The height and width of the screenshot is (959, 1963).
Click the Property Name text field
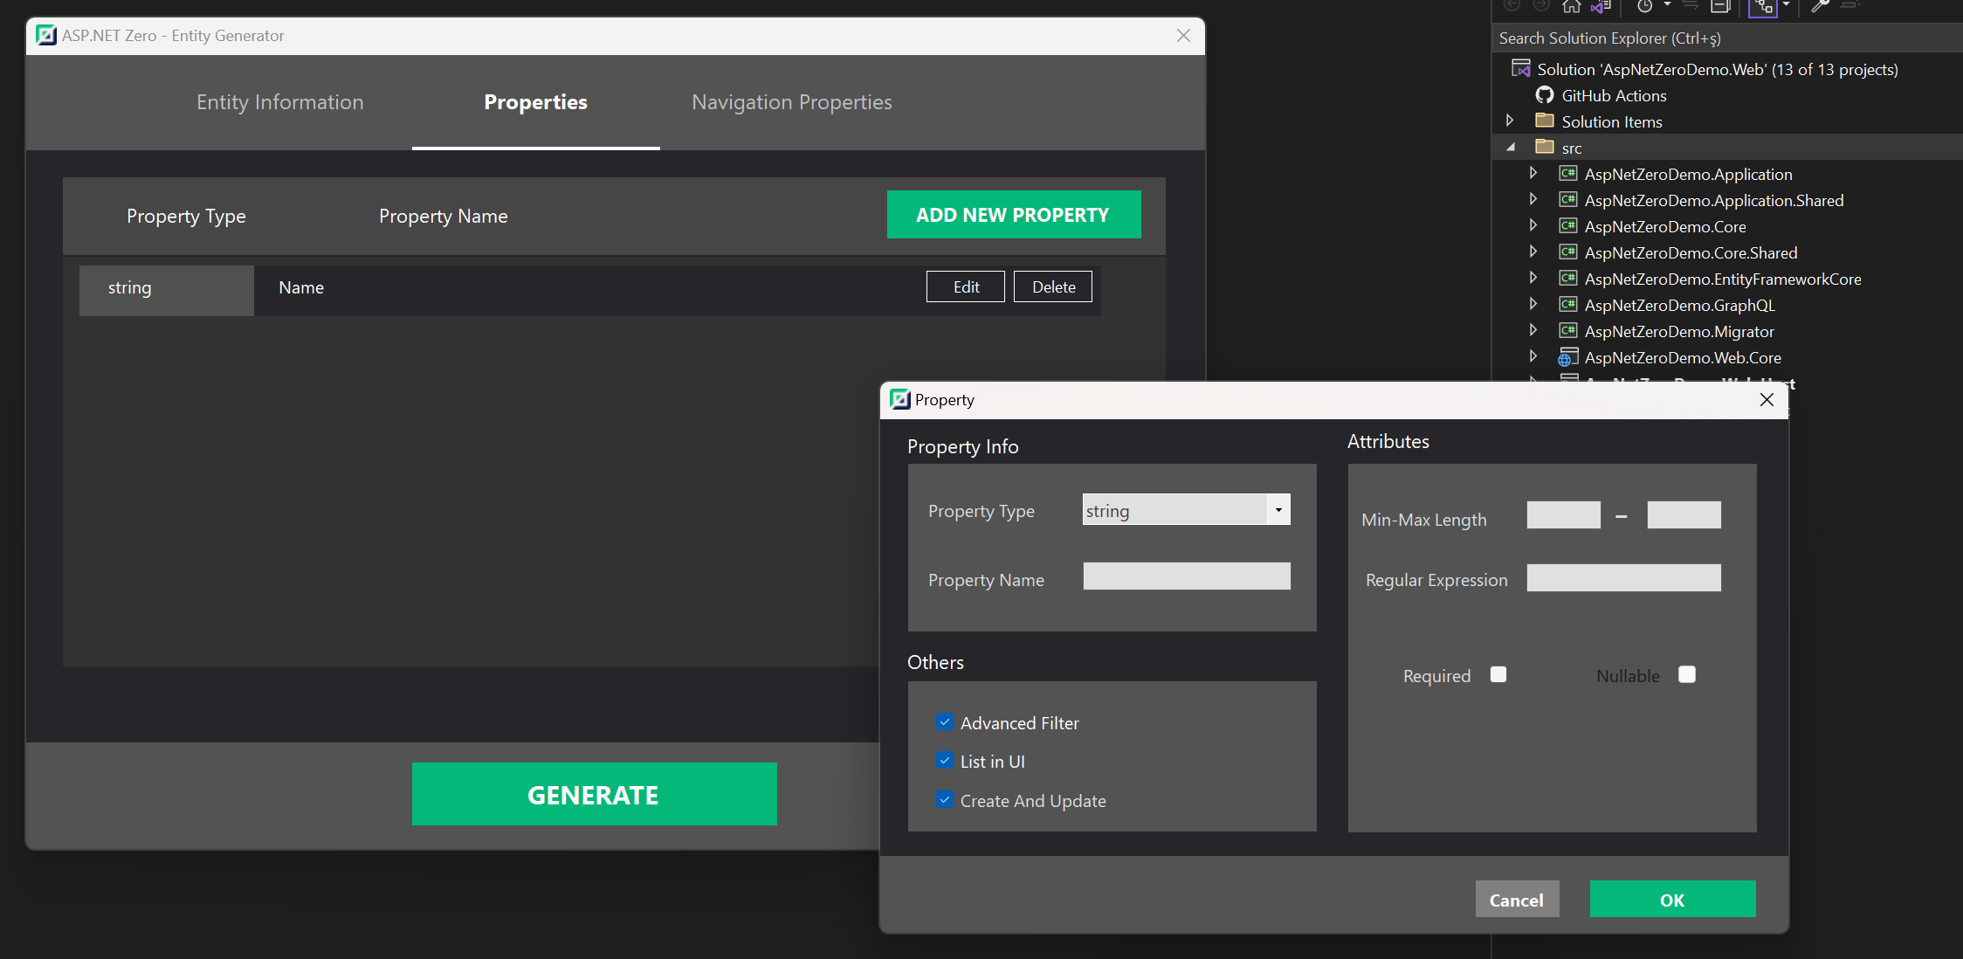coord(1186,576)
